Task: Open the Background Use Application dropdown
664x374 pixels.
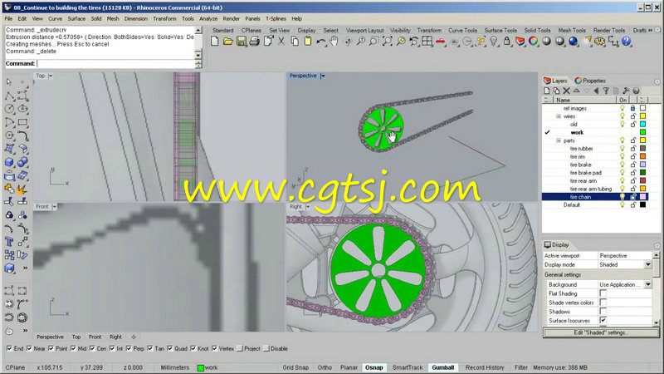Action: 648,284
